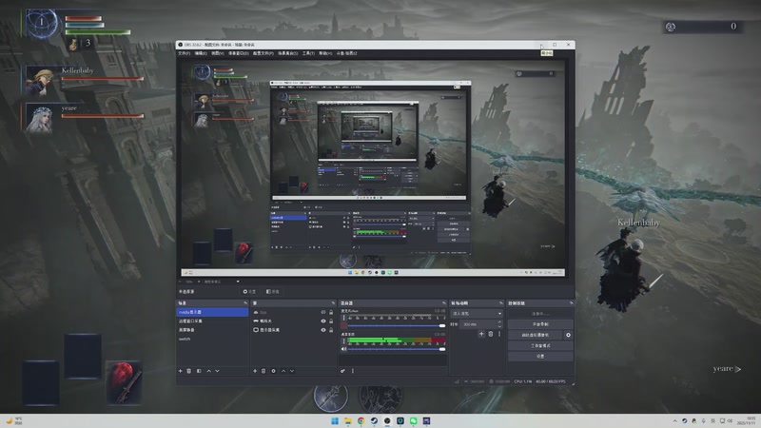Pop out the Audio Mixer dock icon
761x428 pixels.
[443, 302]
